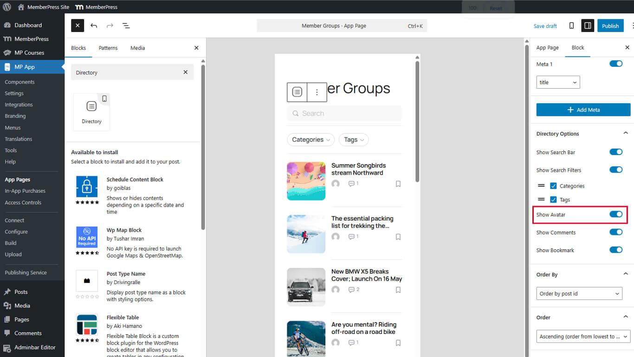The height and width of the screenshot is (357, 634).
Task: Click the Undo arrow in editor toolbar
Action: [x=94, y=26]
